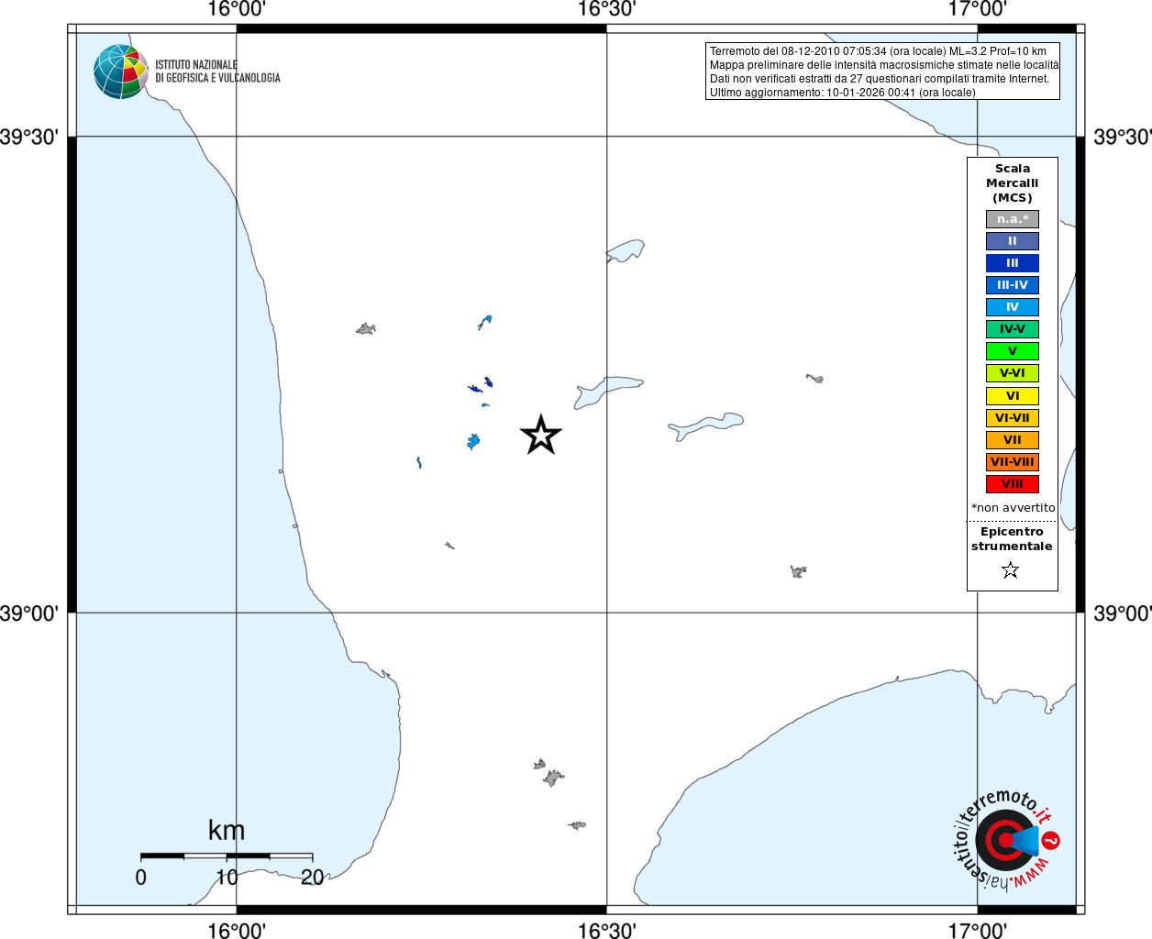
Task: Click the '*non avvertito' legend note
Action: point(1014,508)
